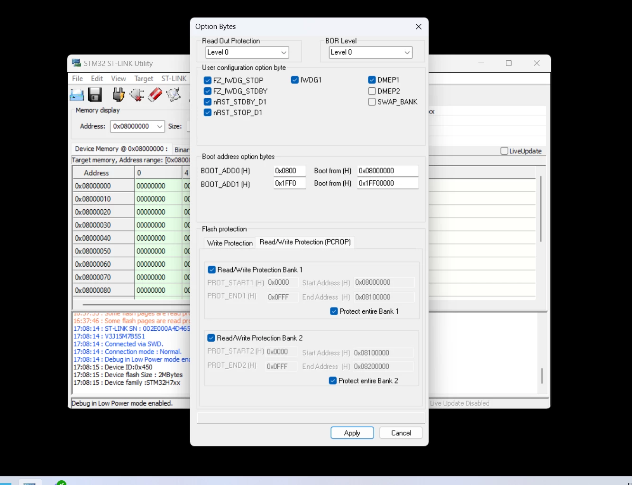Click the Open file toolbar icon

pos(77,95)
